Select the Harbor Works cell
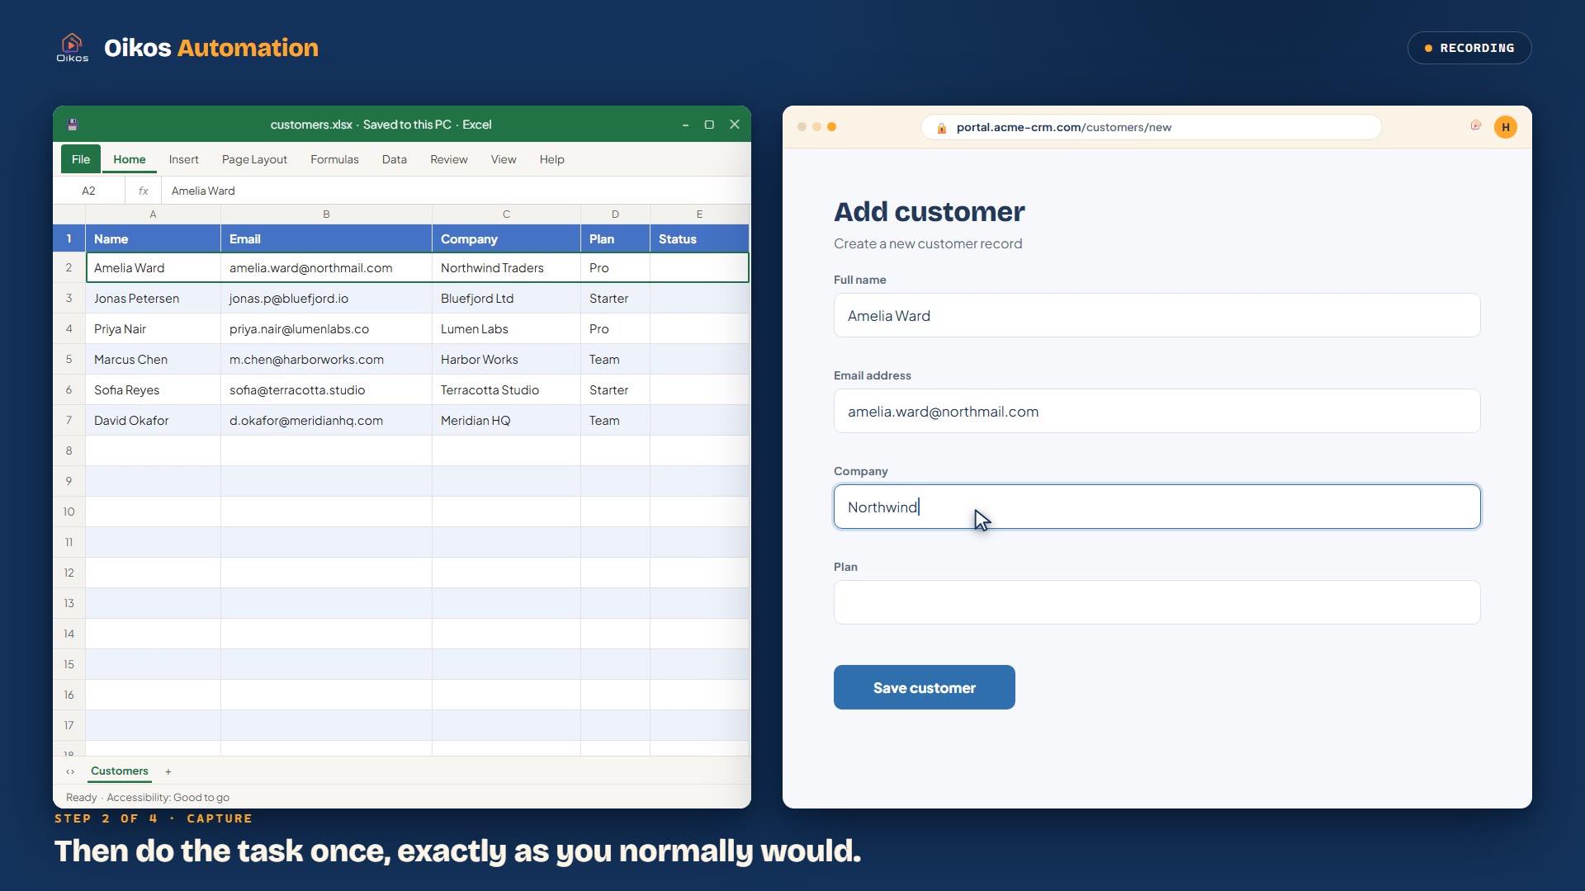The width and height of the screenshot is (1585, 891). (x=506, y=359)
